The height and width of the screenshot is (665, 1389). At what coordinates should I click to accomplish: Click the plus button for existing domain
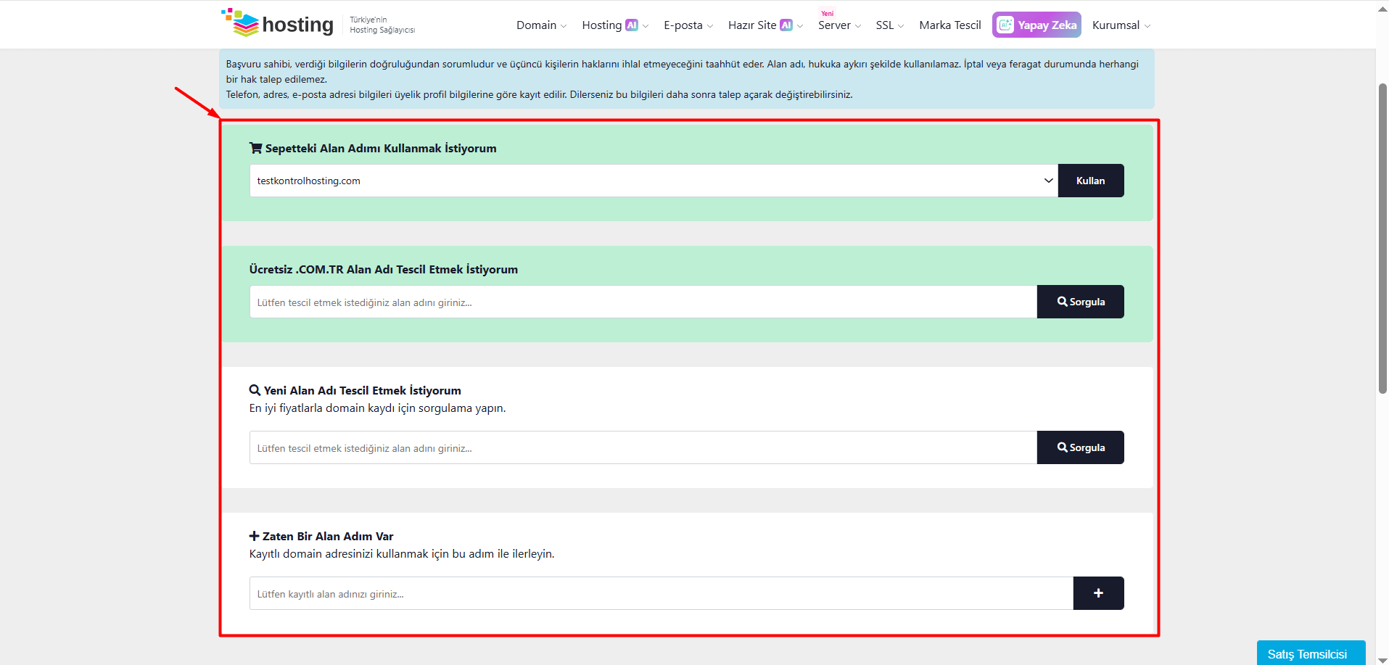[x=1098, y=593]
